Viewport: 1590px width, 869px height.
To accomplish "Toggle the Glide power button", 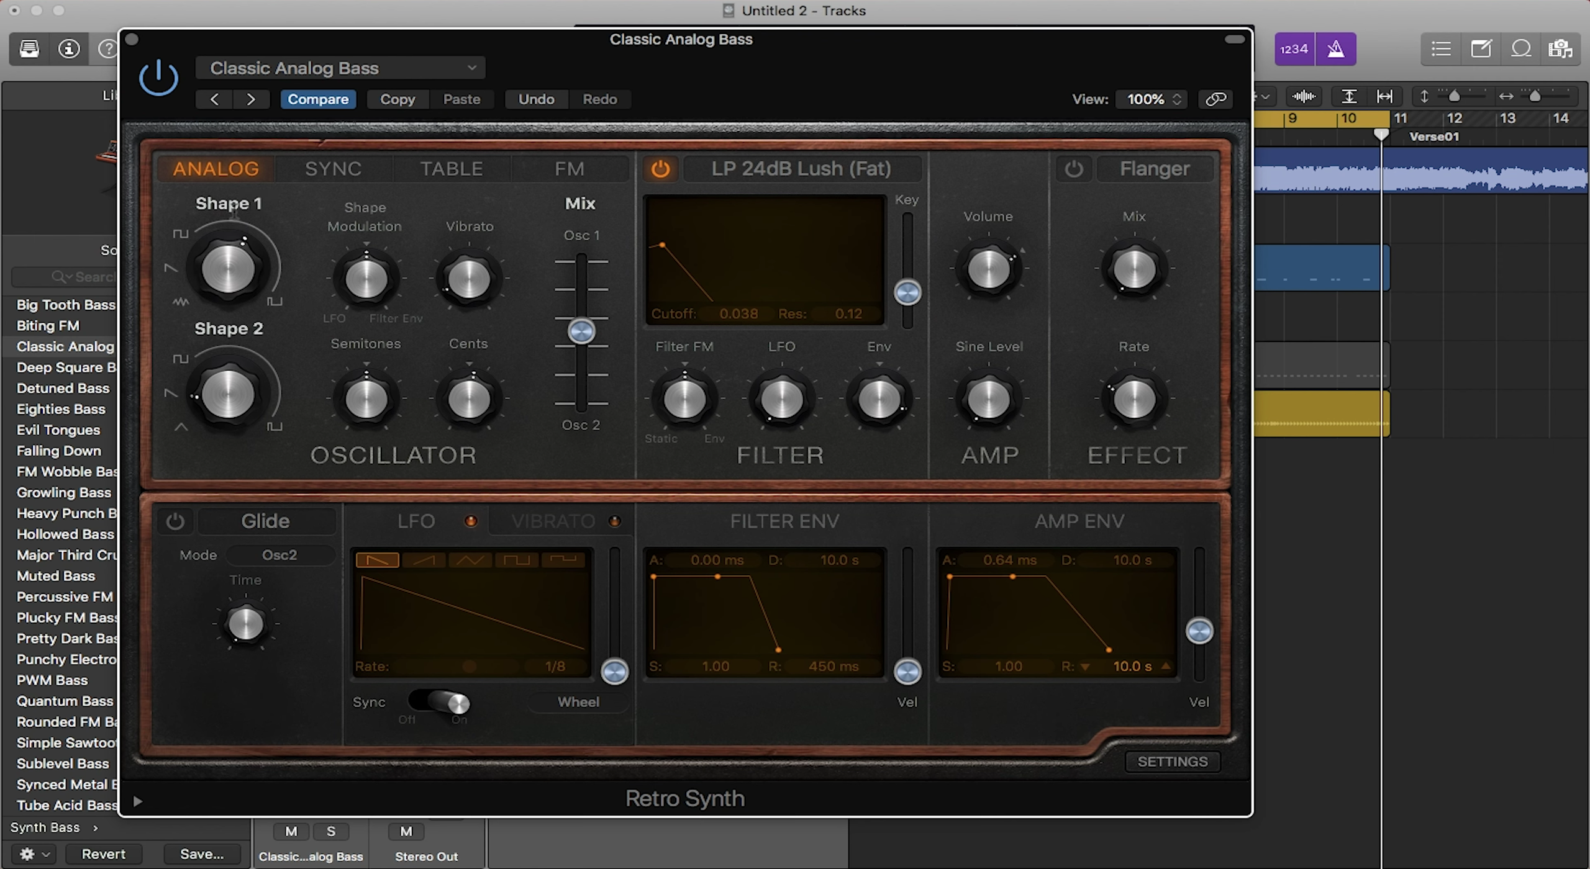I will click(175, 521).
